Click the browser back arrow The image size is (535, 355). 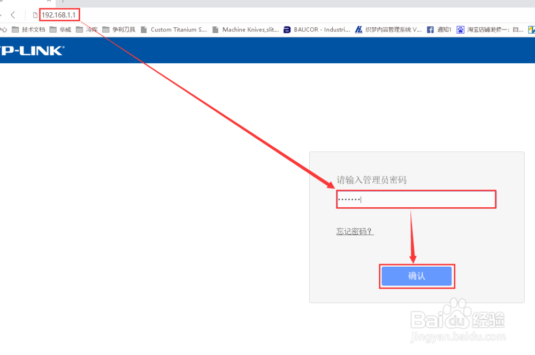coord(13,14)
